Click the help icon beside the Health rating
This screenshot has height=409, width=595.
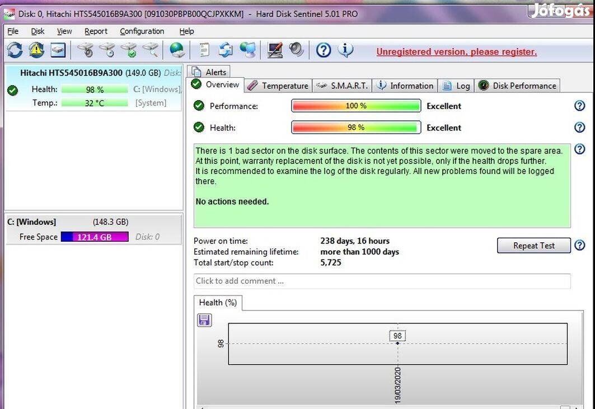point(579,128)
